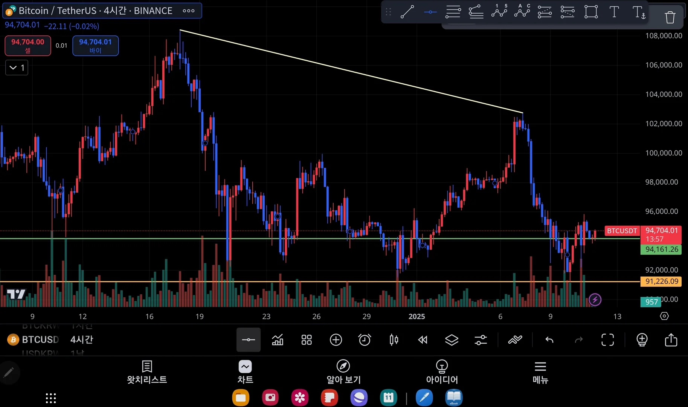Open the camera app in dock
Image resolution: width=688 pixels, height=407 pixels.
270,398
